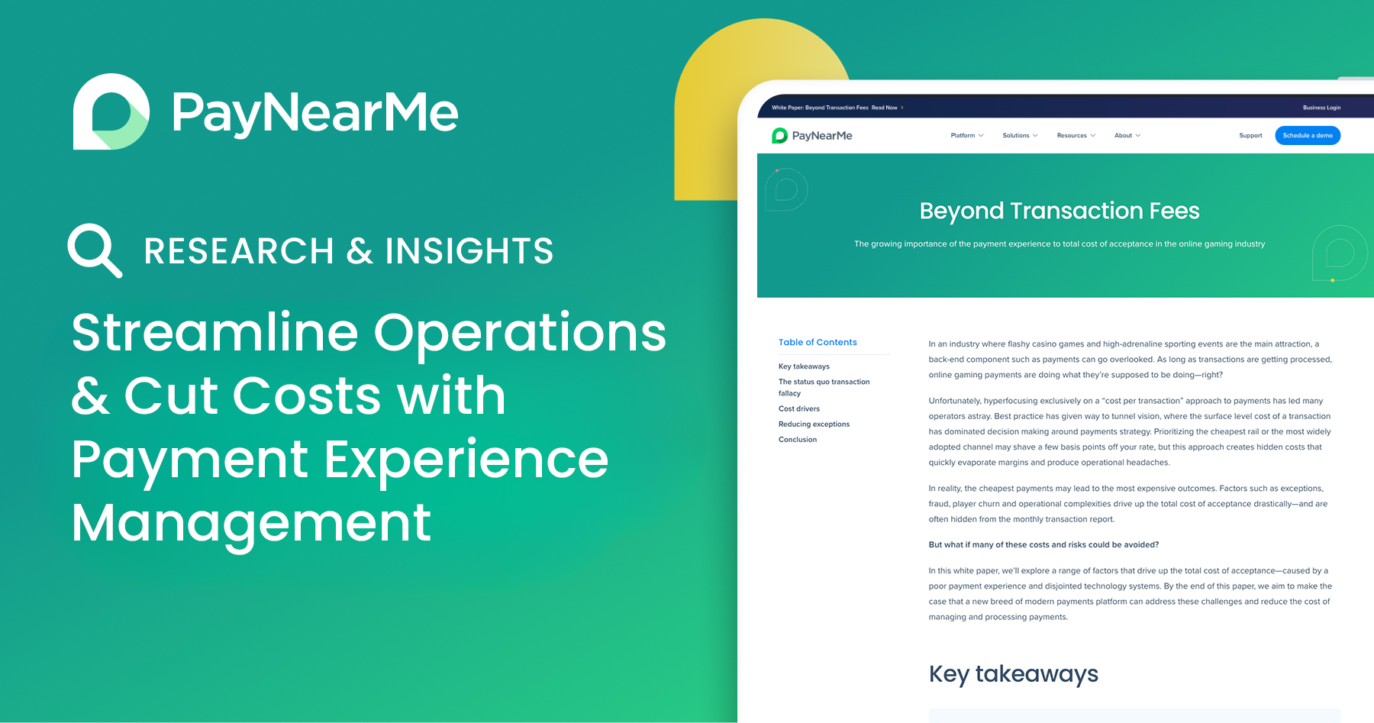
Task: Click the large PayNearMe logo icon
Action: (111, 111)
